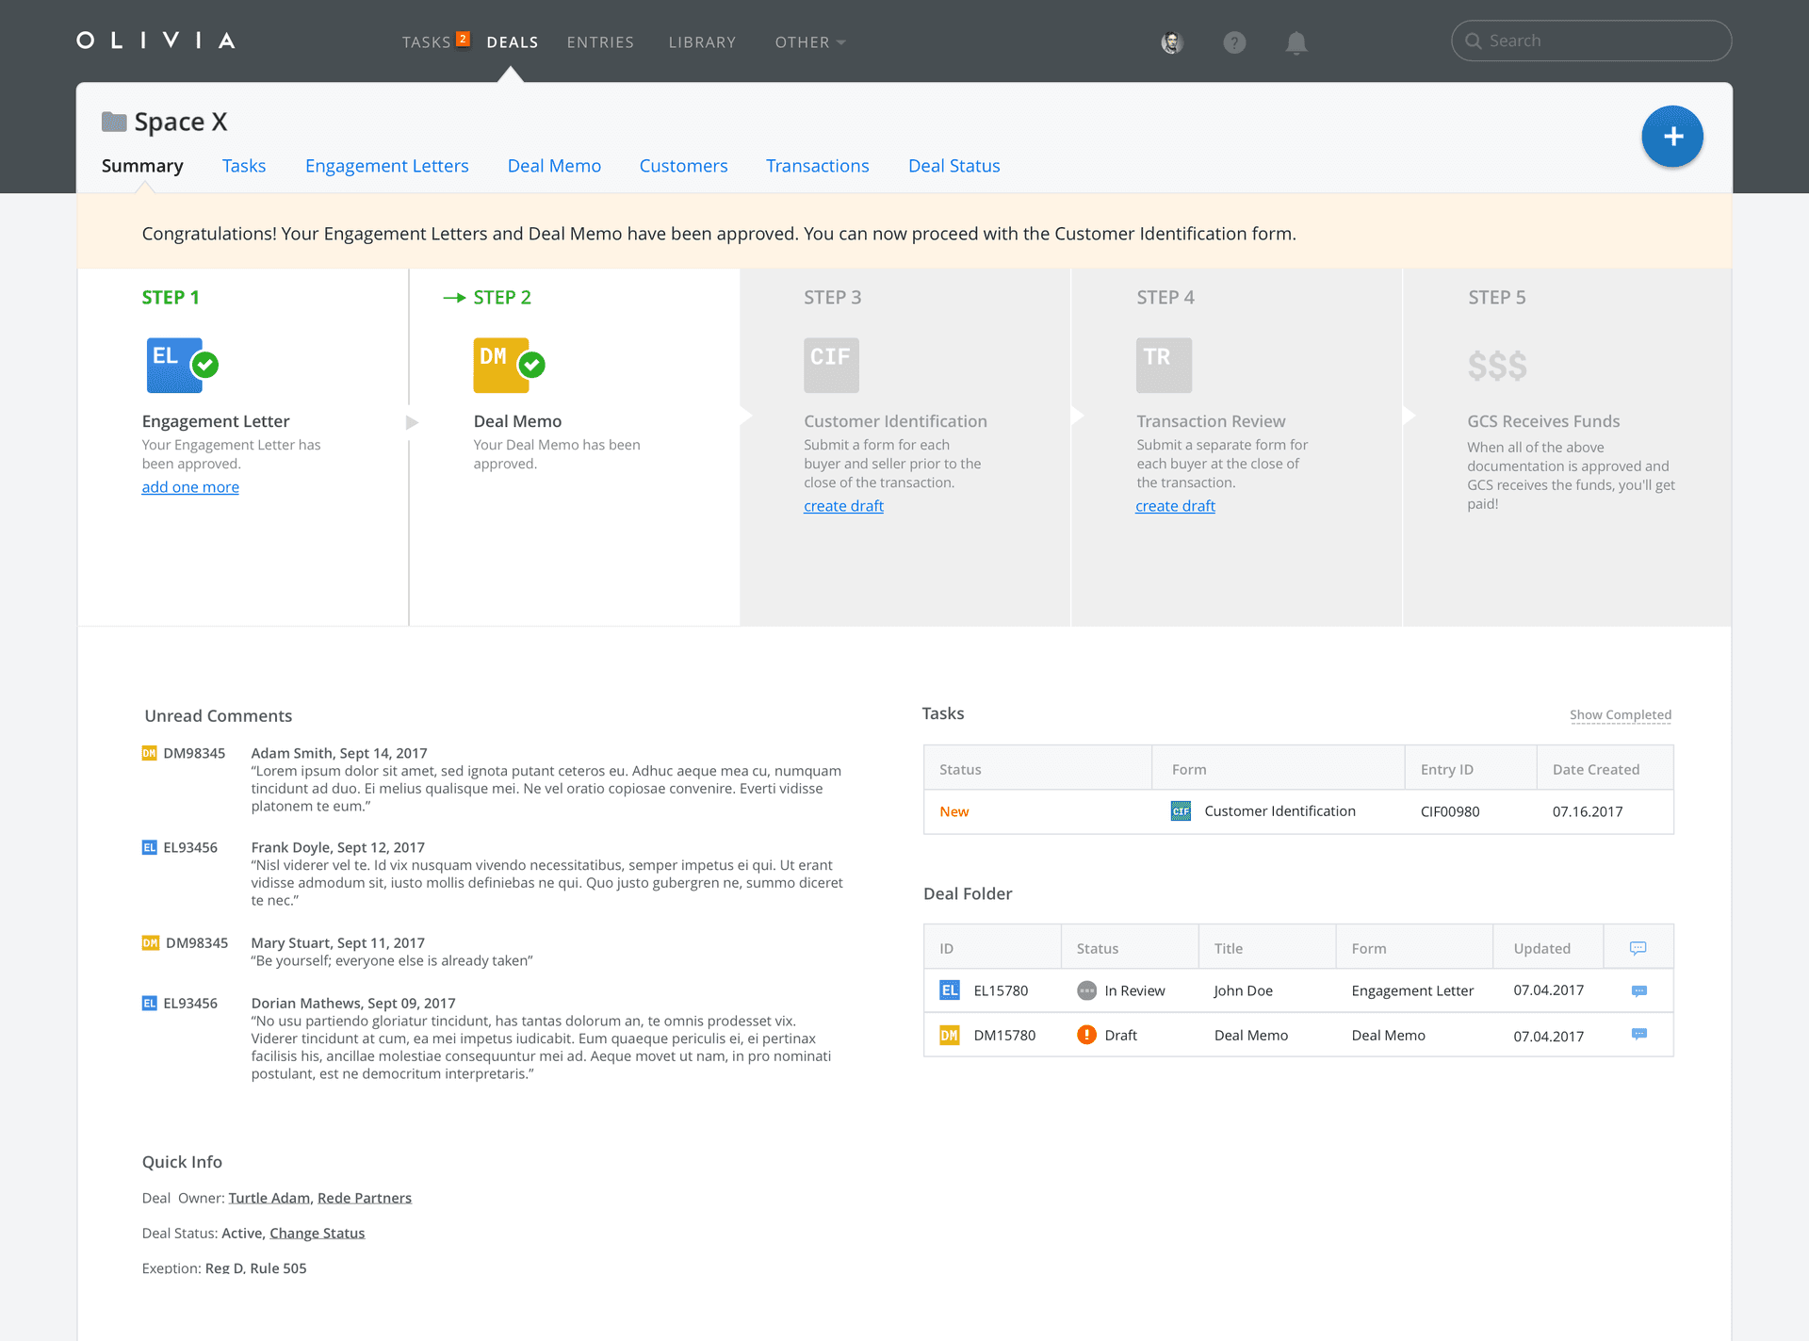Click 'create draft' under Customer Identification
The image size is (1809, 1341).
843,506
